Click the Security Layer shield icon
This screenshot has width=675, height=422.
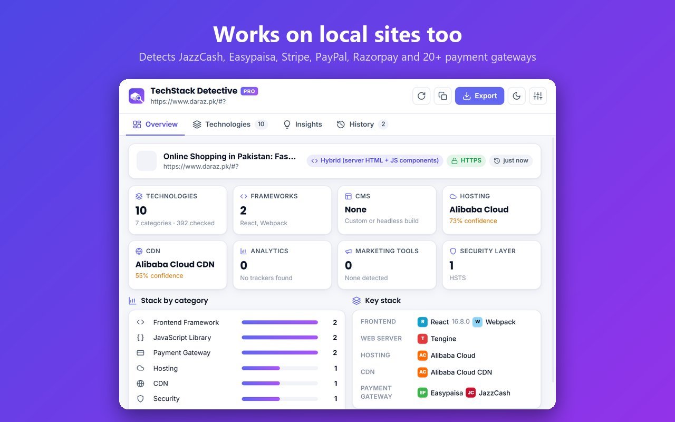[x=453, y=251]
